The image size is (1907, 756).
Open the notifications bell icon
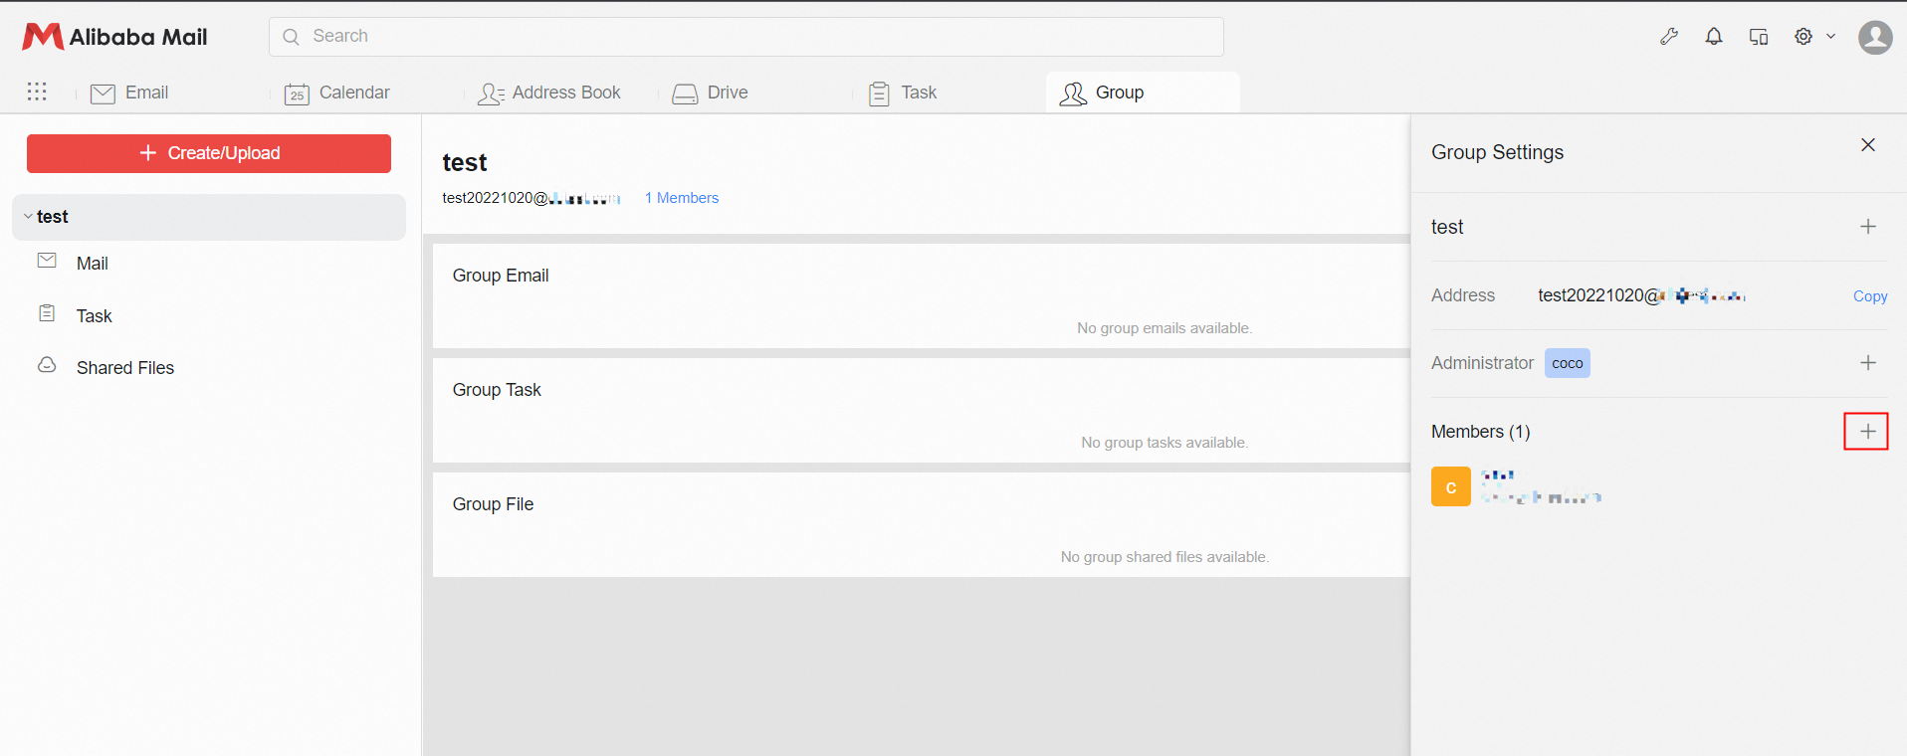click(1714, 37)
